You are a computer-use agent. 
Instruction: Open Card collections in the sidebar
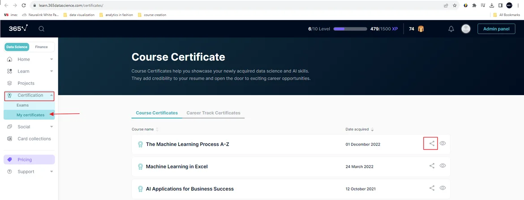[x=34, y=139]
